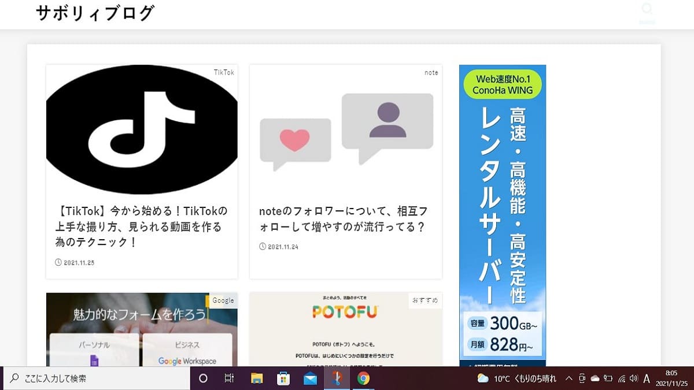Open the Cortana circle icon on the taskbar
This screenshot has height=390, width=694.
[203, 378]
